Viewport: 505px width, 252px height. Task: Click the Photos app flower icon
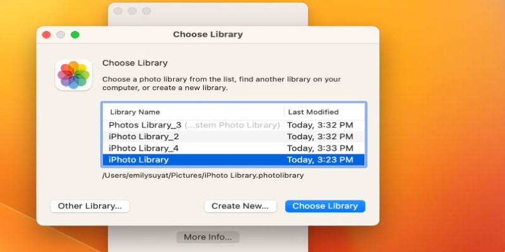(x=74, y=75)
